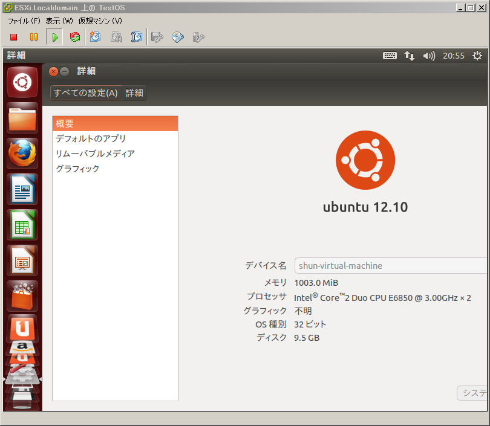Go back to すべての設定(A)

click(x=86, y=93)
